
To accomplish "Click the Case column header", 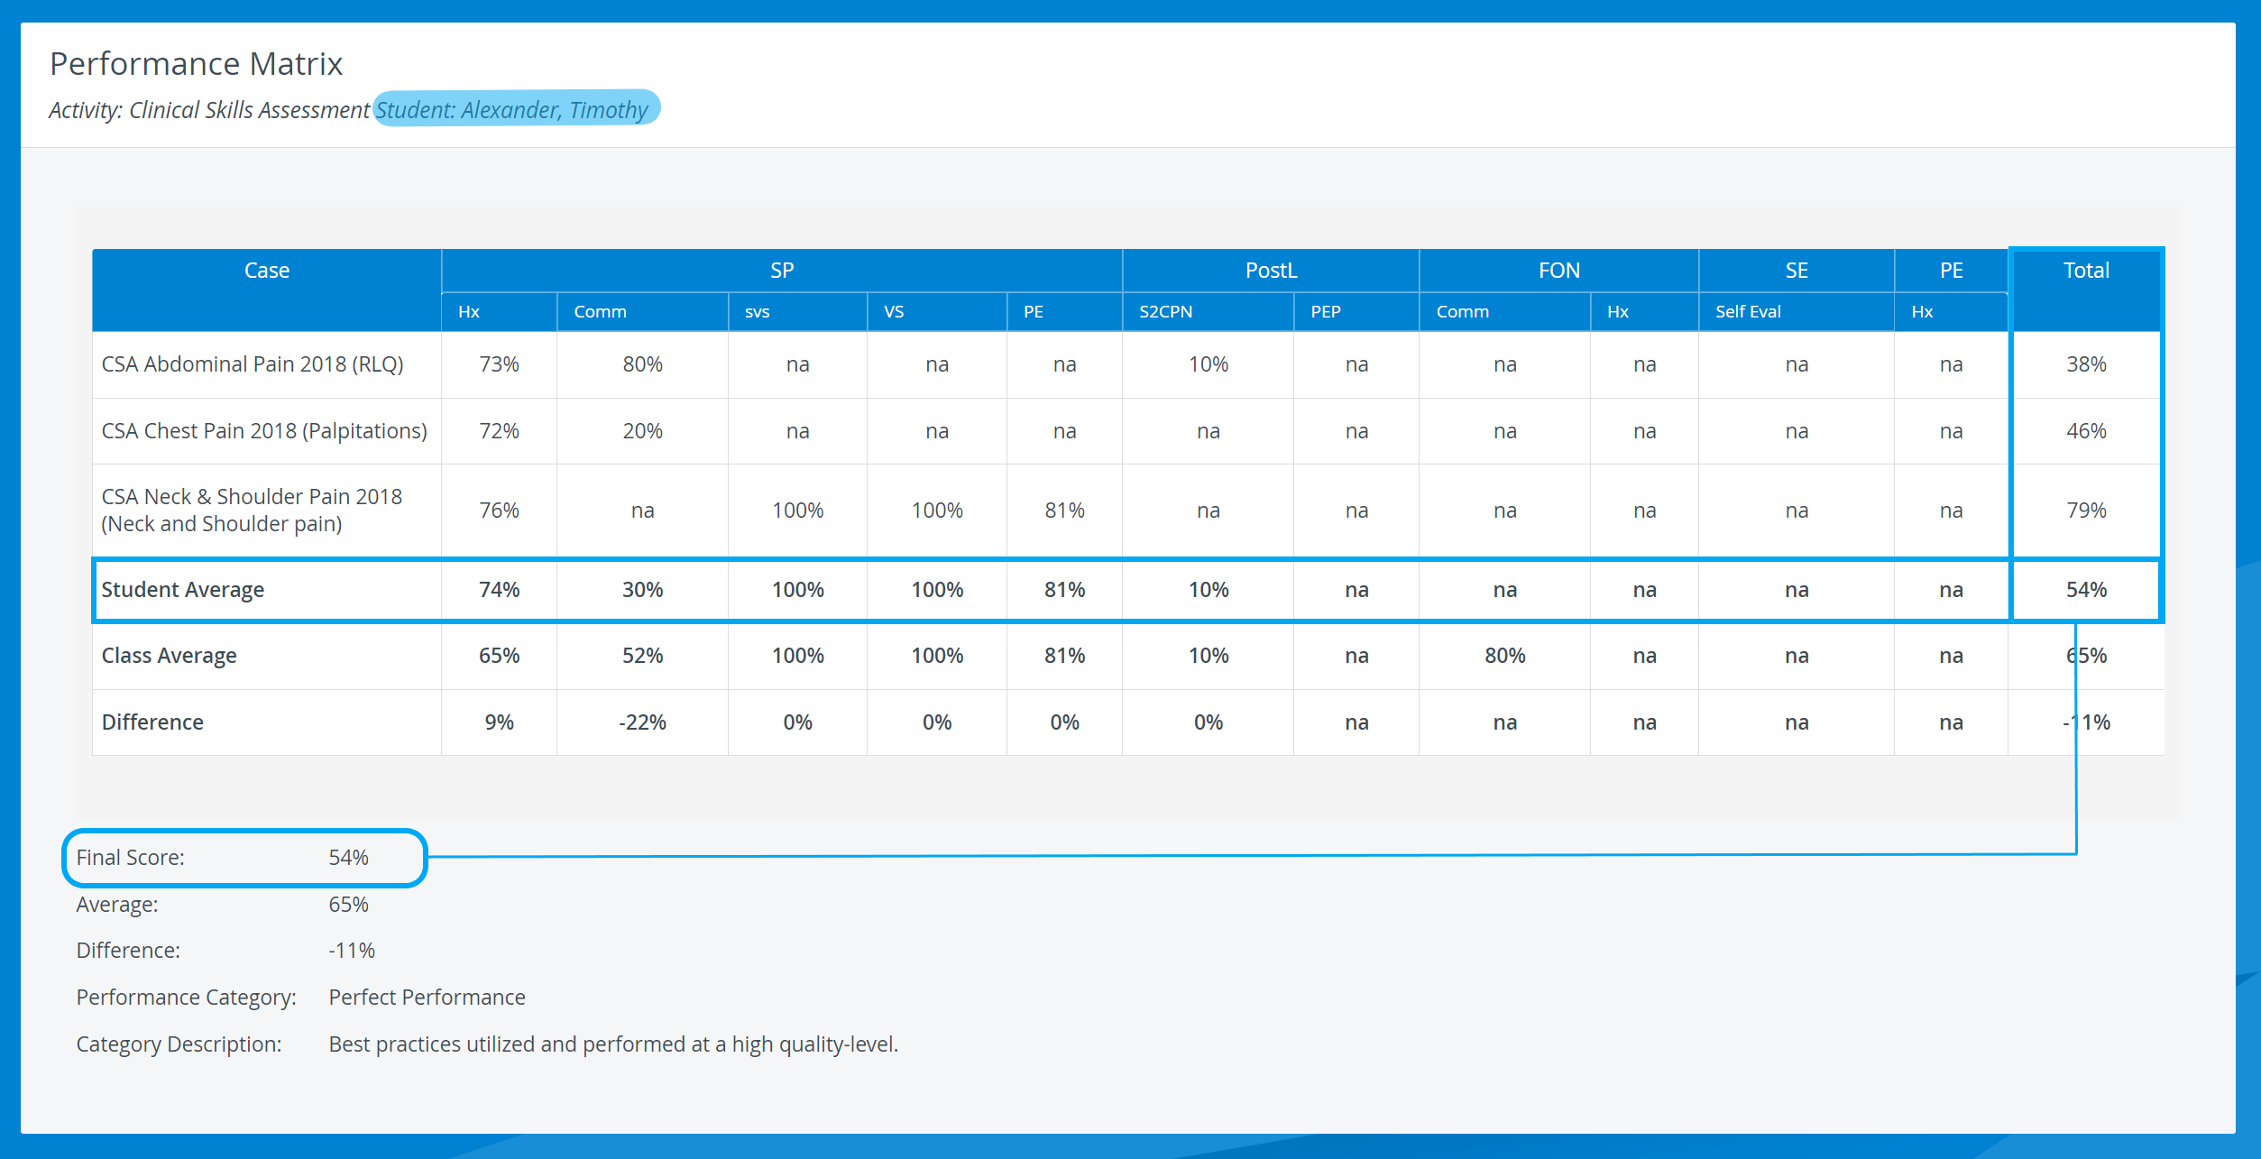I will pos(267,271).
